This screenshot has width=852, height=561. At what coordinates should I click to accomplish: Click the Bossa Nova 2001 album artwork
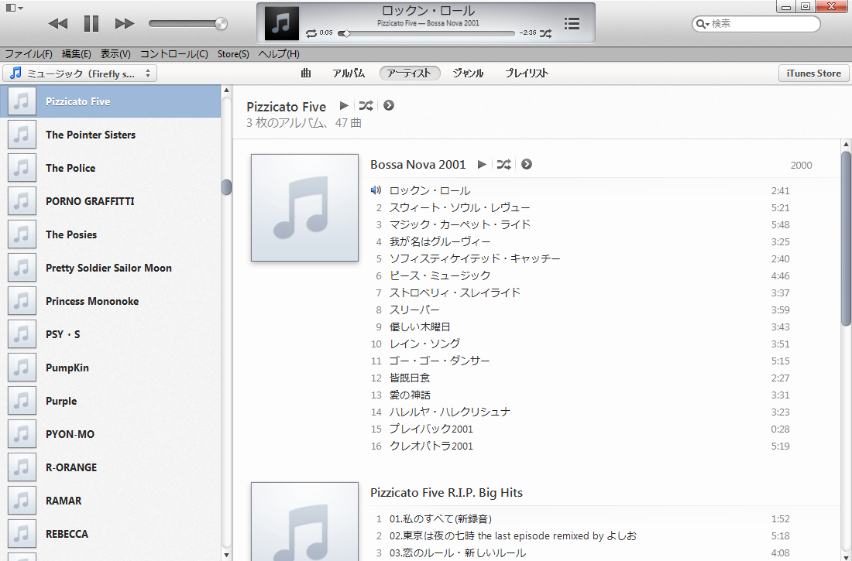305,207
